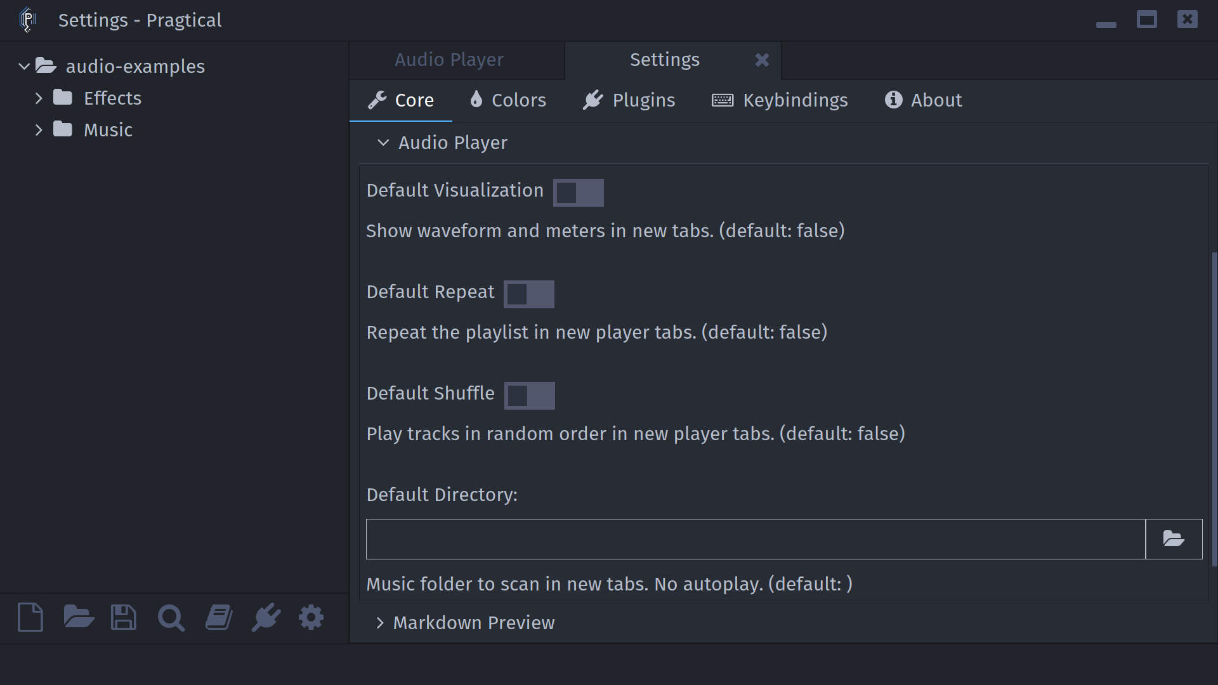
Task: Maximize the Pragtical window
Action: click(1146, 20)
